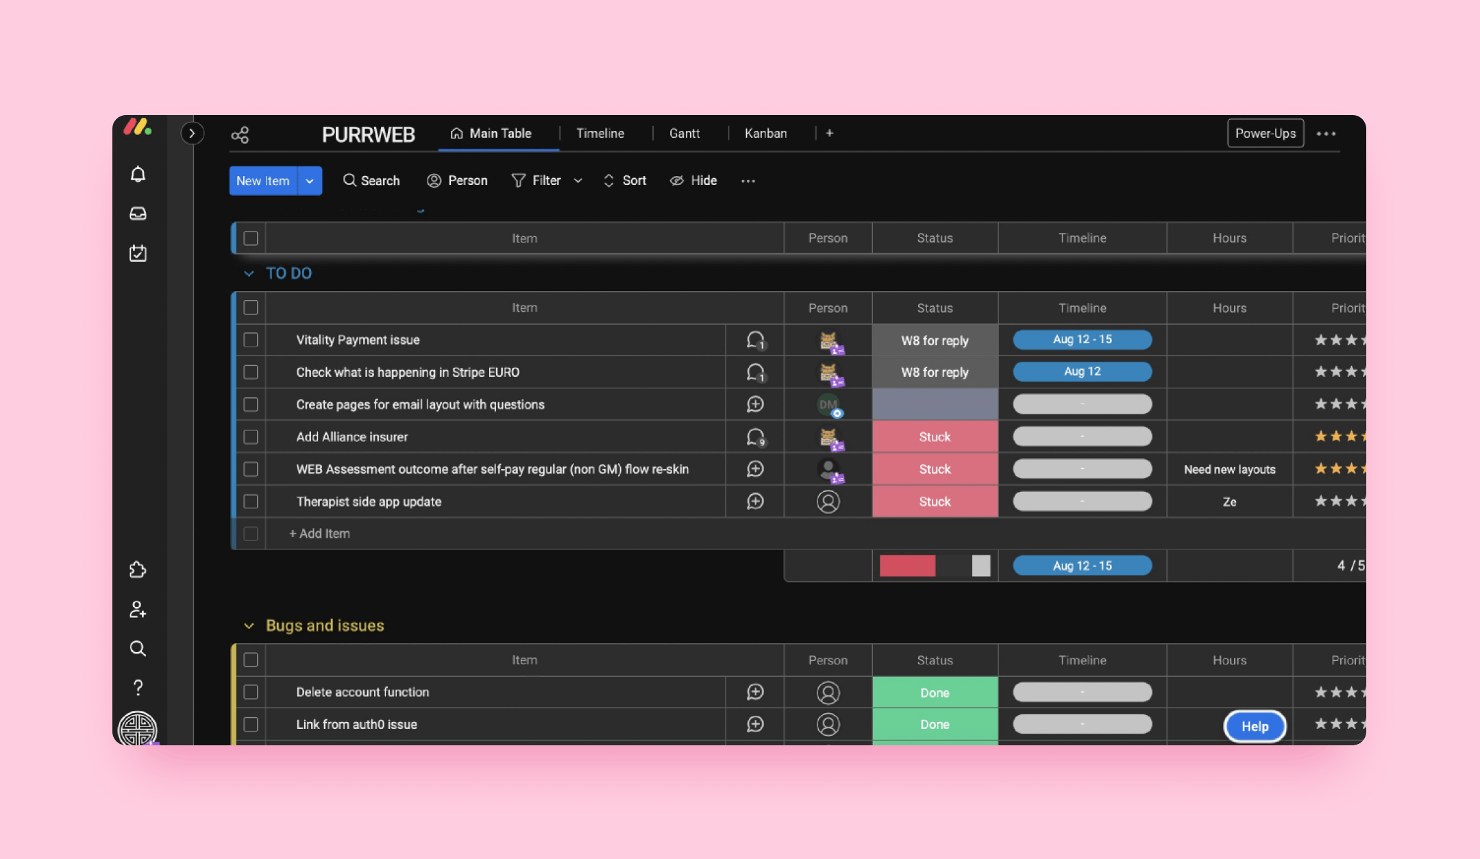Check the Vitality Payment issue checkbox
This screenshot has width=1480, height=859.
click(x=251, y=340)
